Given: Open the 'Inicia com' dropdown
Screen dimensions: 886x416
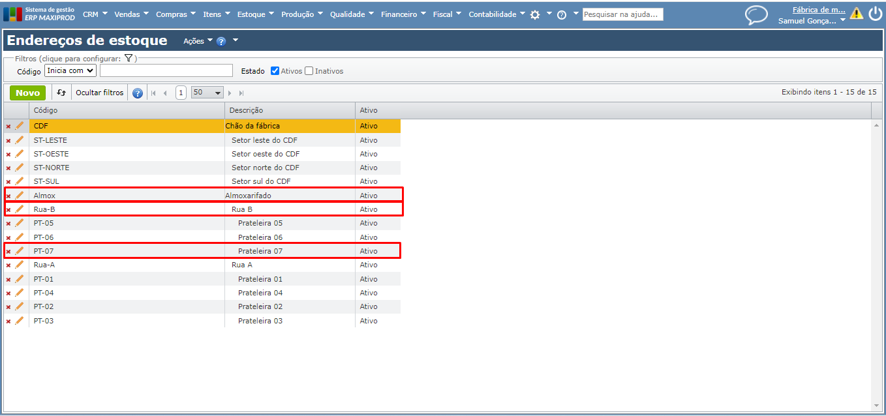Looking at the screenshot, I should (x=70, y=70).
